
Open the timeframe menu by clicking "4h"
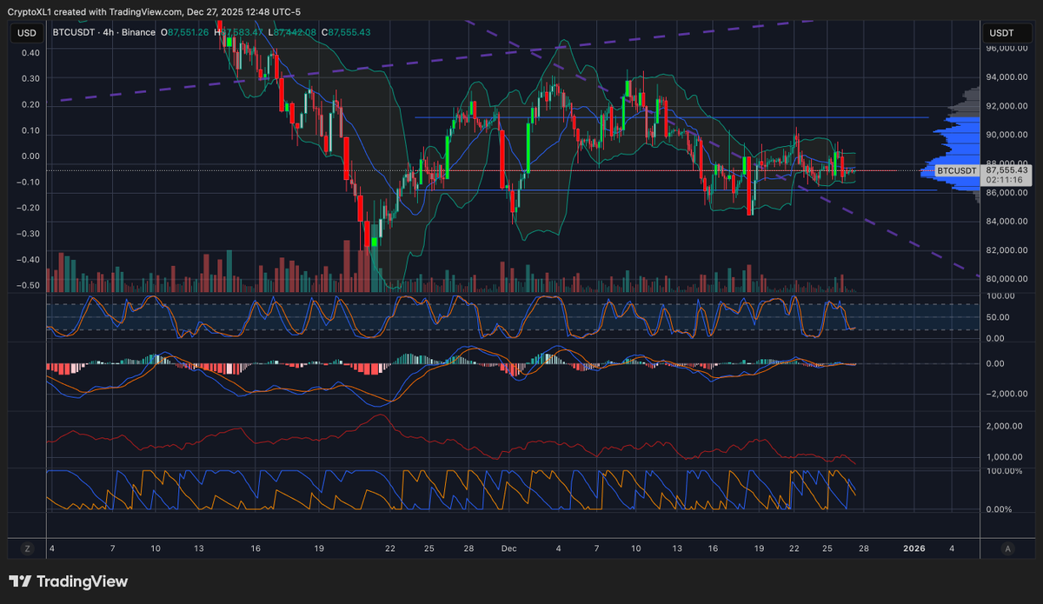pos(109,32)
